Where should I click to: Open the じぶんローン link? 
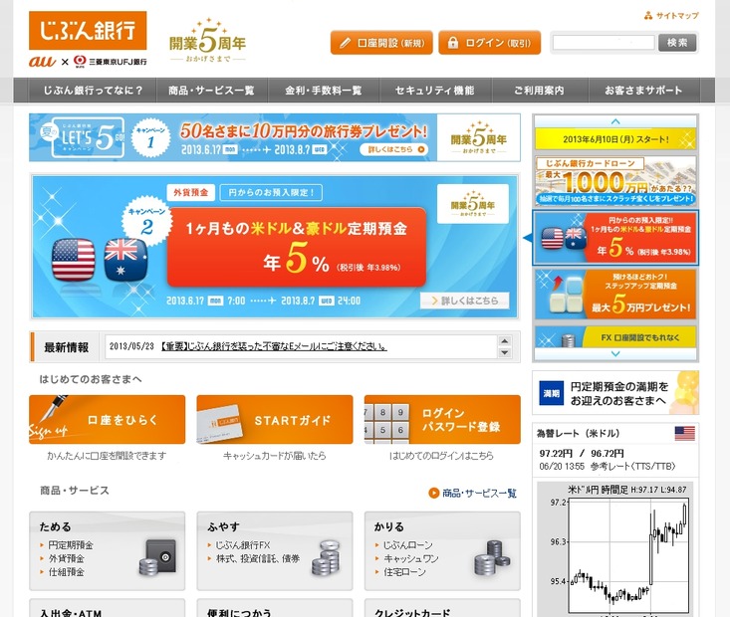click(407, 545)
